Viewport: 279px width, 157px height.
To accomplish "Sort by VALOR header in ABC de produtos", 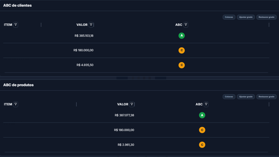I will [x=123, y=104].
